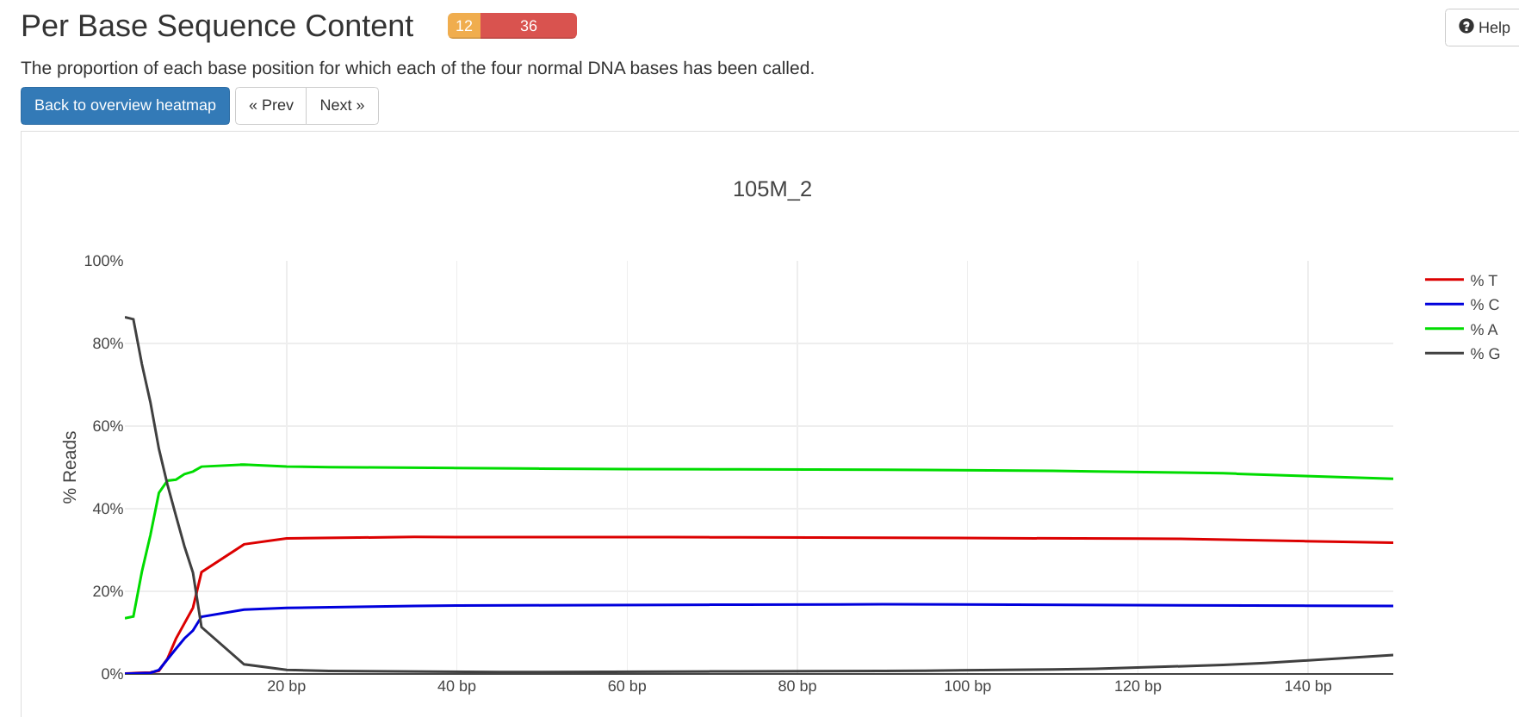Go to previous sample with « Prev
The height and width of the screenshot is (717, 1519).
click(x=270, y=105)
